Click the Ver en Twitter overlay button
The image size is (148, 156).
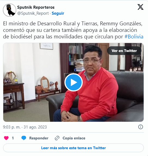pos(124,51)
